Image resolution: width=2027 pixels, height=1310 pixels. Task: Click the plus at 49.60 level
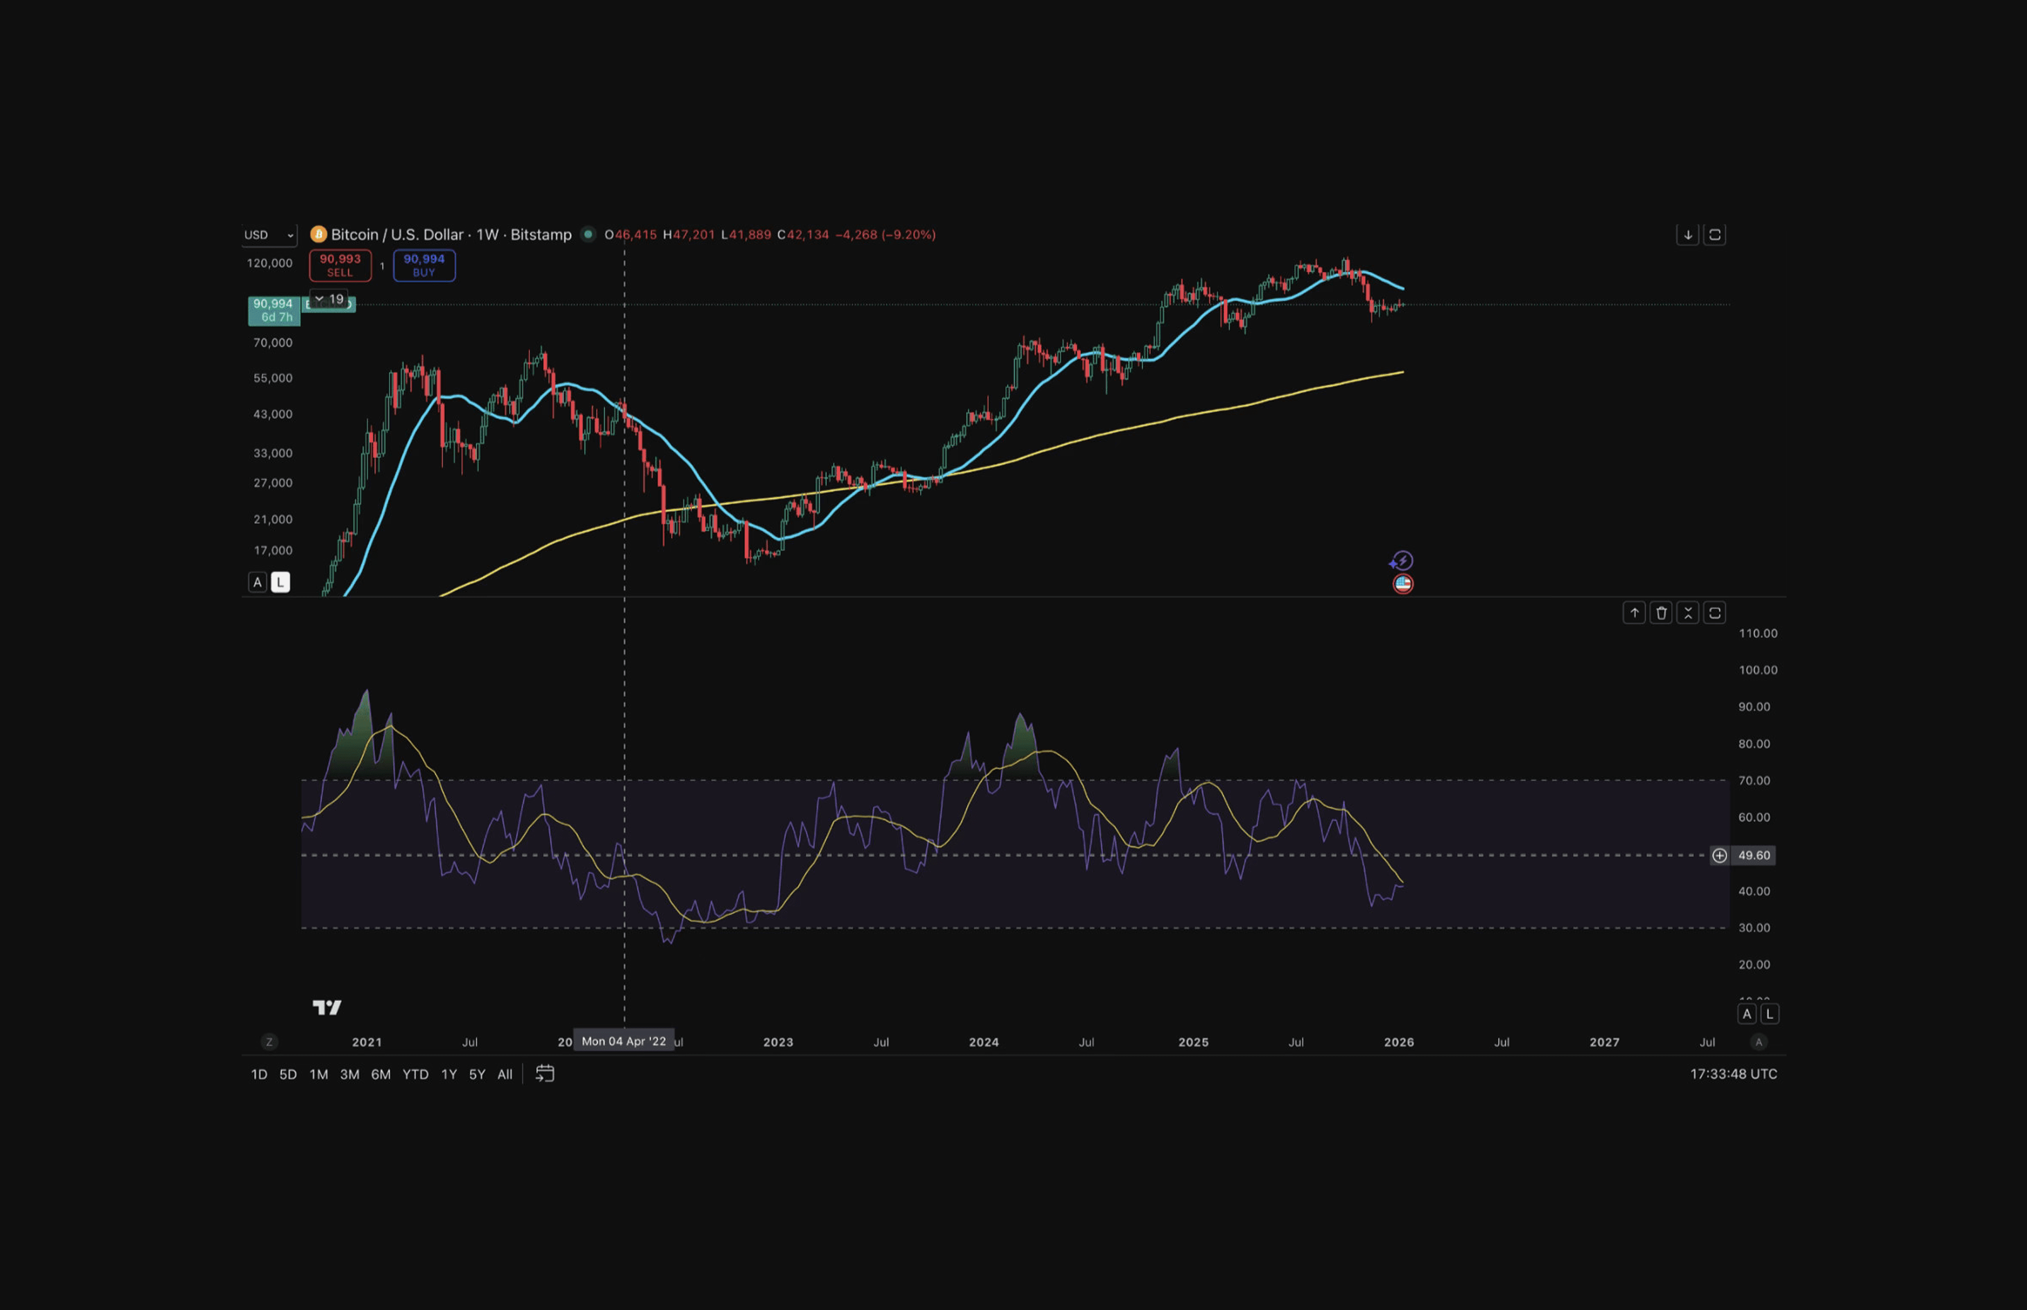pos(1719,855)
